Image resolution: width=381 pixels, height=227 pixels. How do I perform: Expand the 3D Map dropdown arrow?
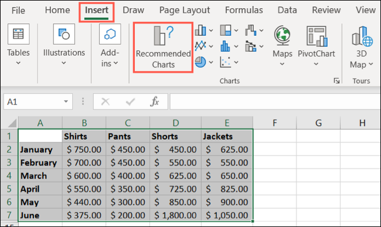[371, 64]
